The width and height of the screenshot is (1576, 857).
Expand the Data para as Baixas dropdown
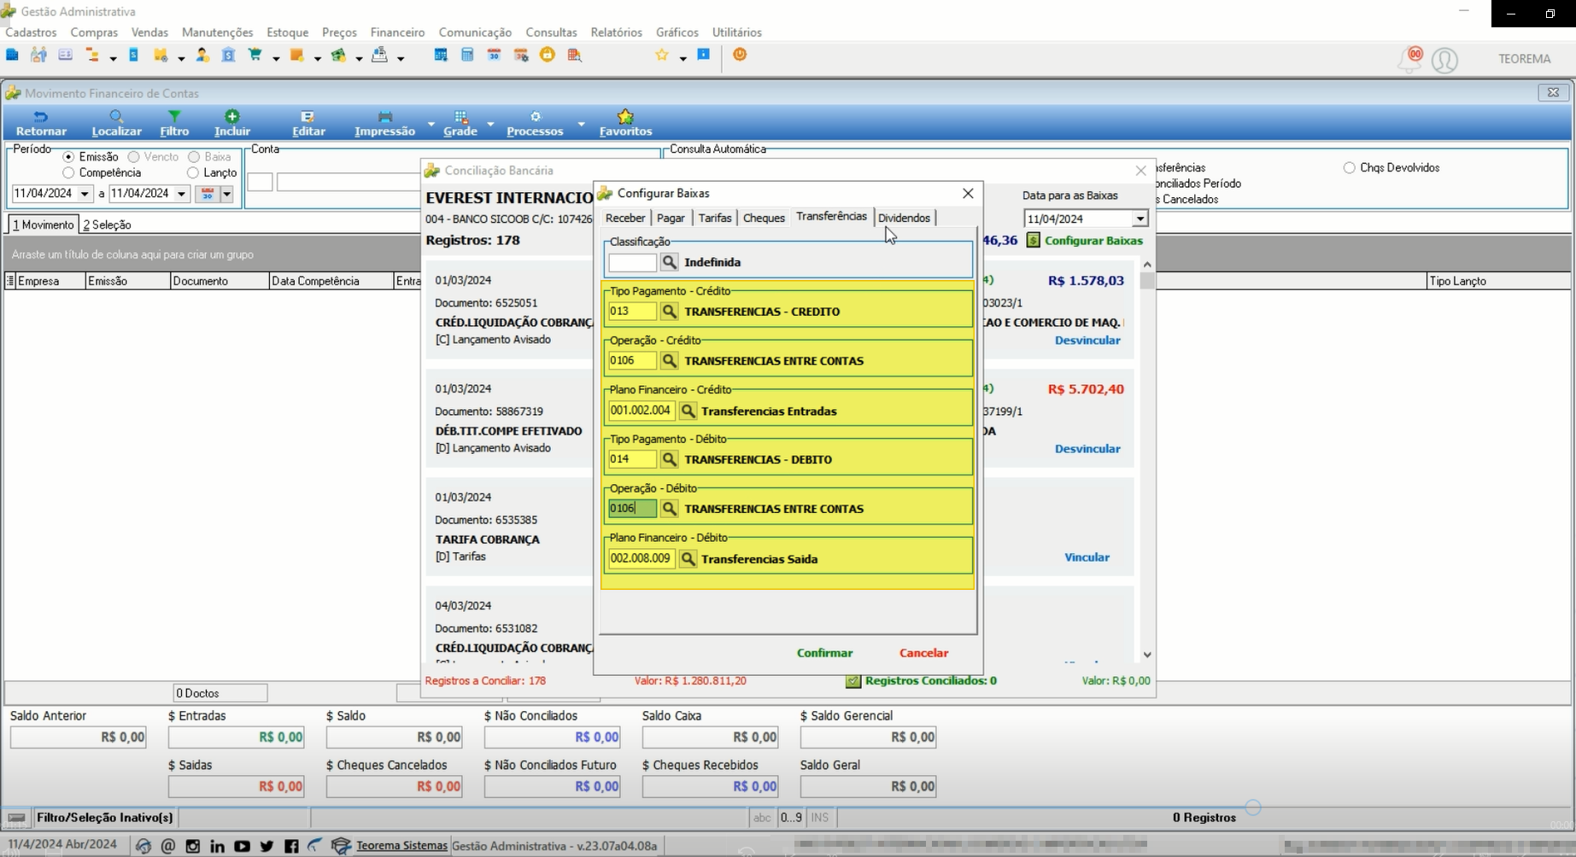tap(1140, 219)
